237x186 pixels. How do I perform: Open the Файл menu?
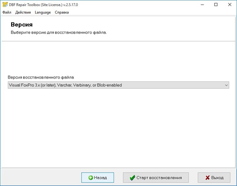pyautogui.click(x=7, y=13)
